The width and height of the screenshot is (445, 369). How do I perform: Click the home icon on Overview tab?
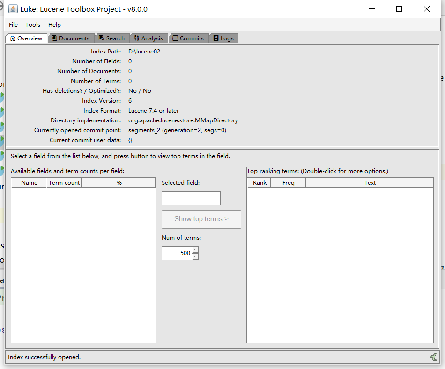click(12, 38)
